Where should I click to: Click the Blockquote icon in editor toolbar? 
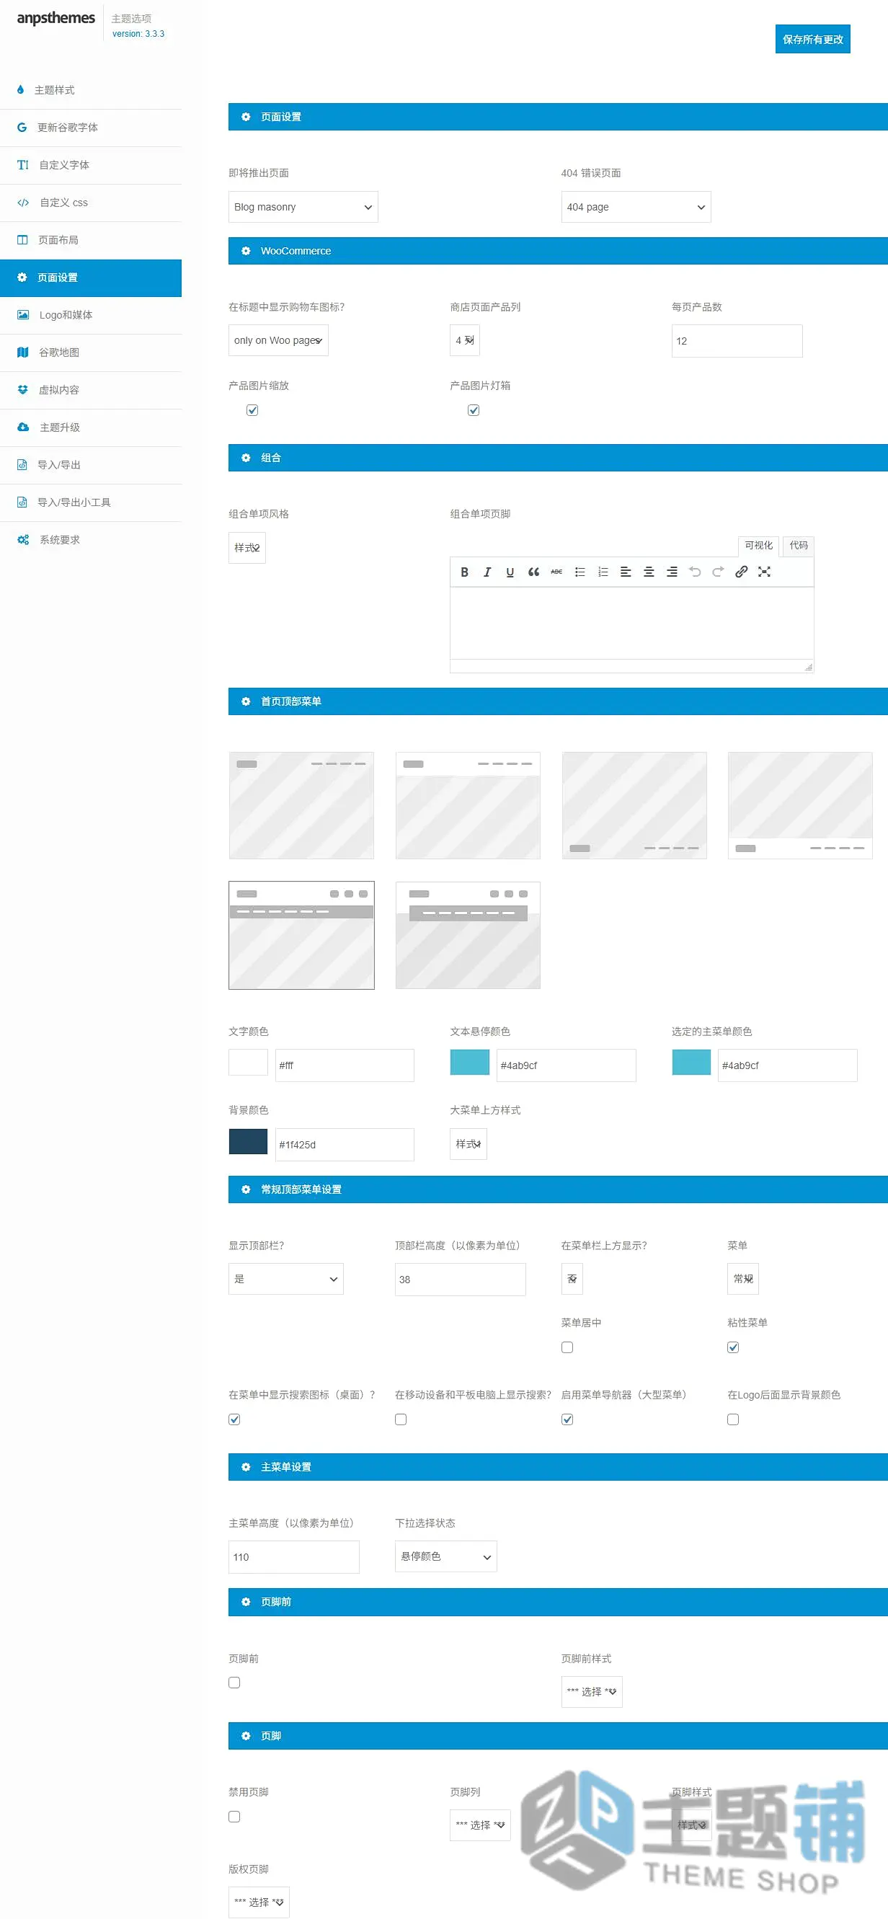pyautogui.click(x=533, y=572)
